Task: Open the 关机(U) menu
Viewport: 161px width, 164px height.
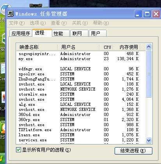Action: coord(80,23)
